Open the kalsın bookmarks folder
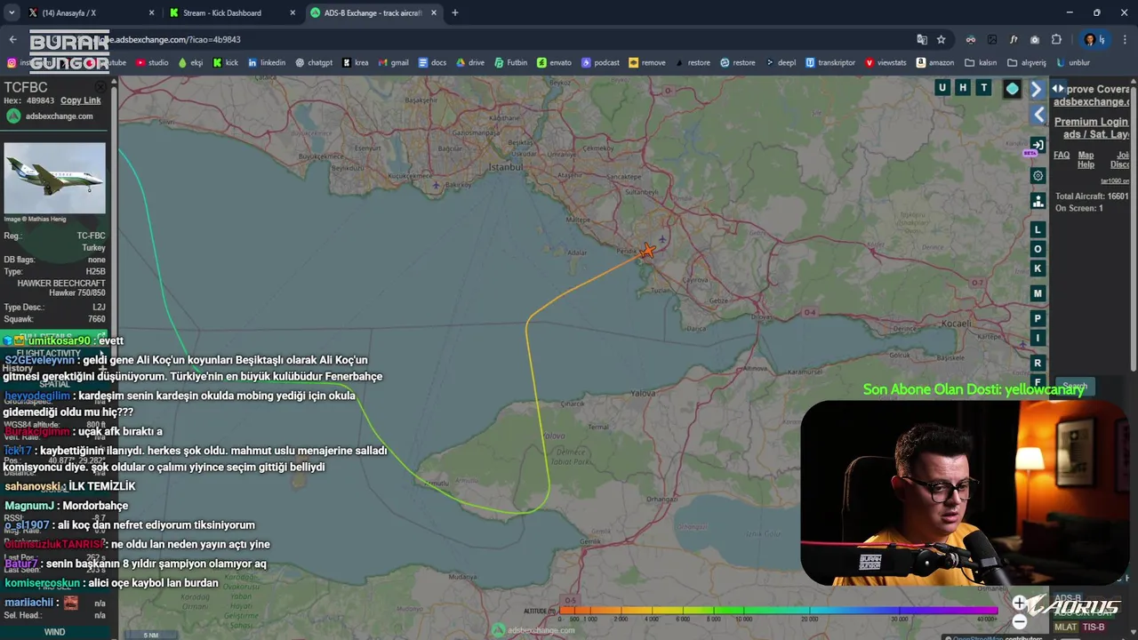 click(982, 62)
